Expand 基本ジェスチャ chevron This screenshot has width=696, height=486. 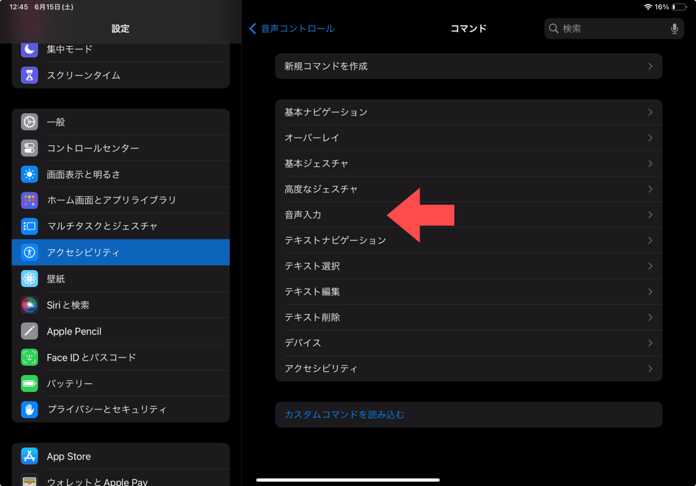650,164
